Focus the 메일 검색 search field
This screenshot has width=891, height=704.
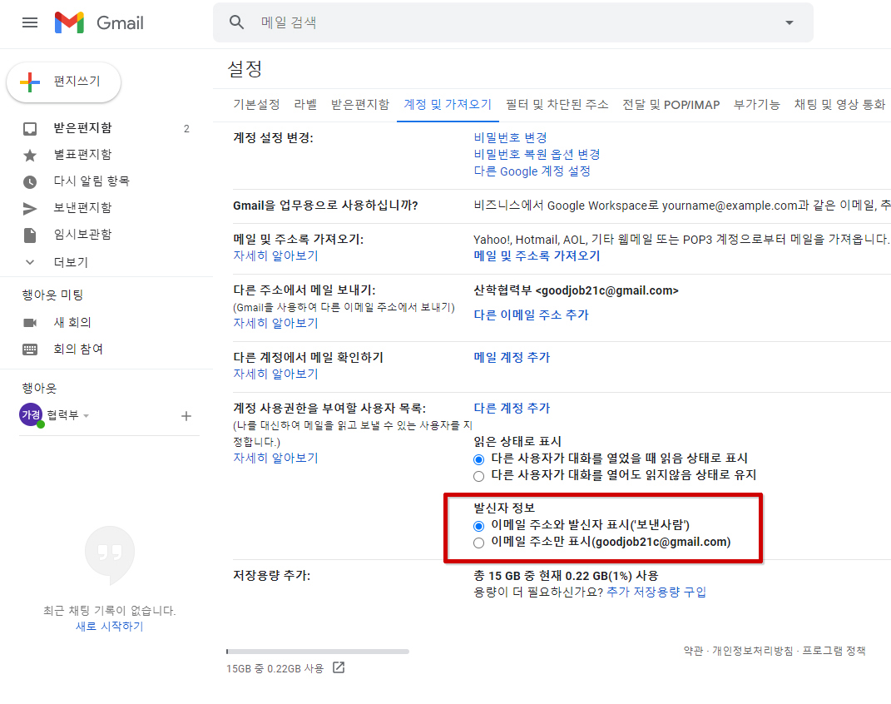512,22
